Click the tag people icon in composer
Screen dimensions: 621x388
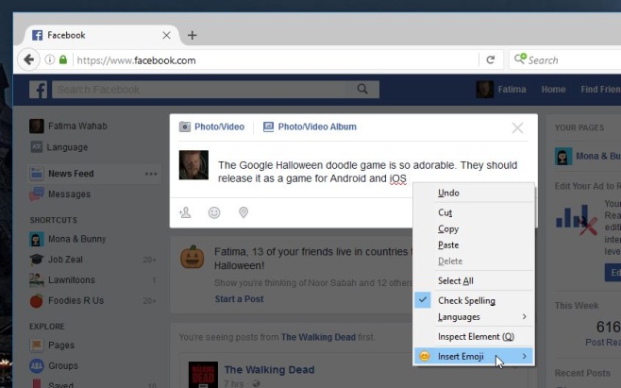coord(185,212)
